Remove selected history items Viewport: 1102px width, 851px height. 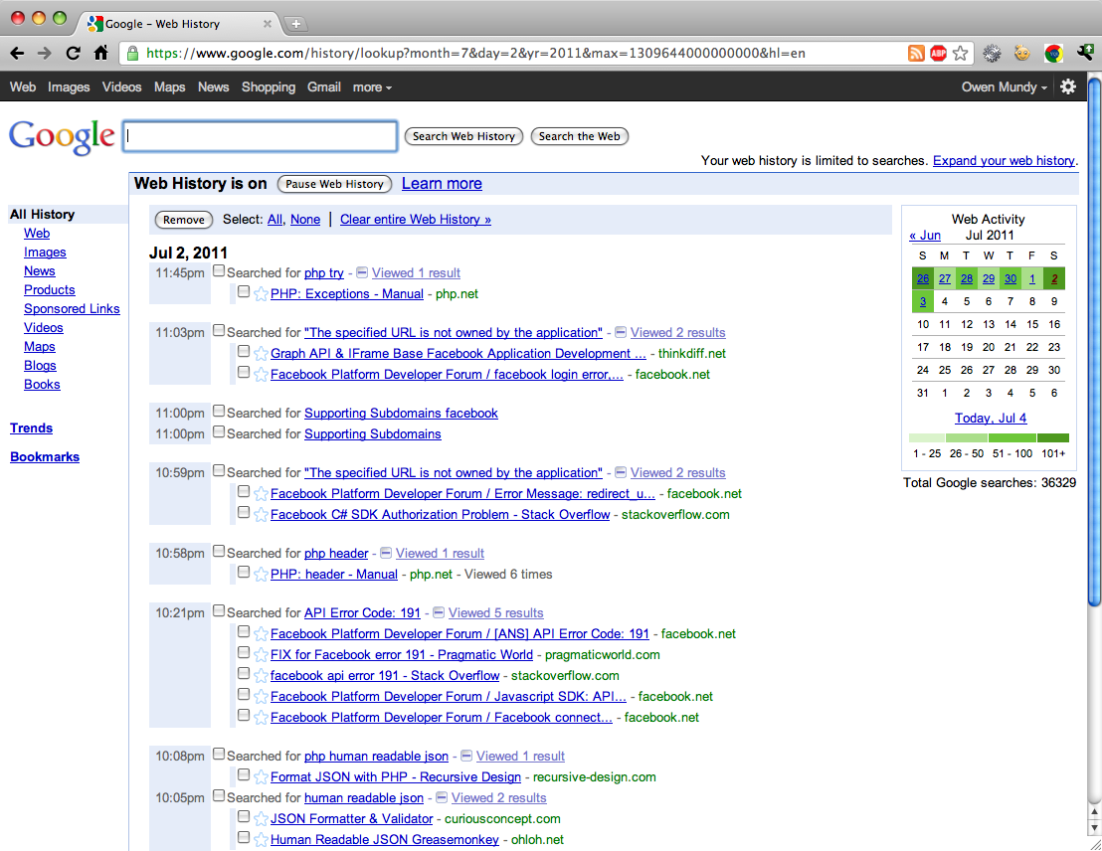click(x=184, y=220)
